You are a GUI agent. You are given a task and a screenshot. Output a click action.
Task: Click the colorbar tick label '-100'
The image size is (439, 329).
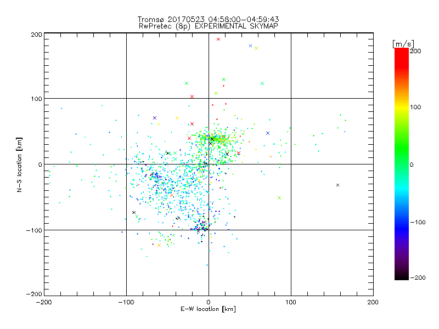pyautogui.click(x=418, y=223)
